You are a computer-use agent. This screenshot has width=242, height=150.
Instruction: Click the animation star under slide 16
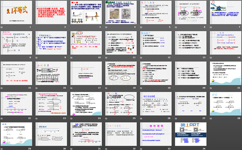pyautogui.click(x=37, y=88)
